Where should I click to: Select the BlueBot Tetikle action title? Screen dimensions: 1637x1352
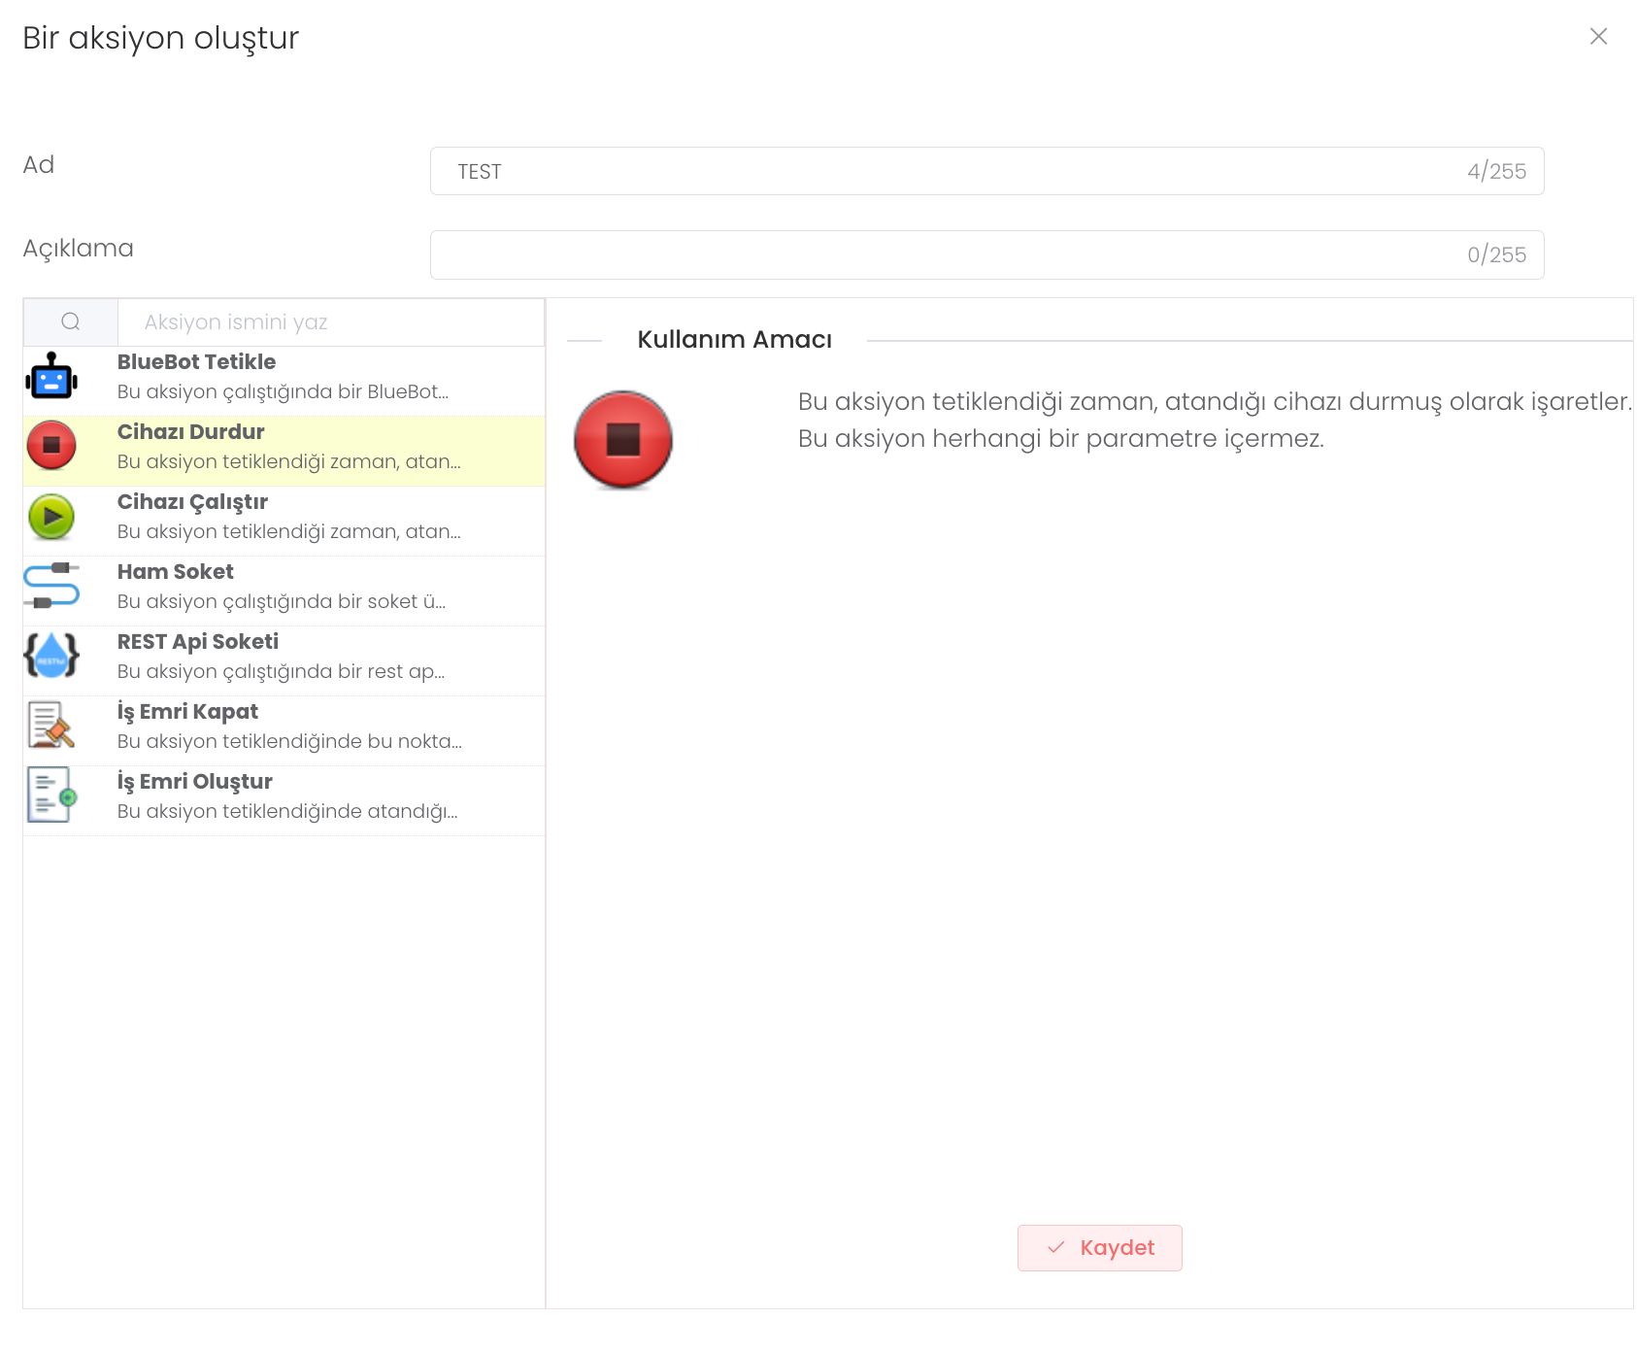pos(196,362)
